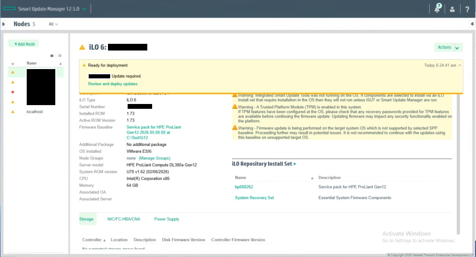Open the System Recovery Set link
This screenshot has height=257, width=476.
pyautogui.click(x=255, y=198)
